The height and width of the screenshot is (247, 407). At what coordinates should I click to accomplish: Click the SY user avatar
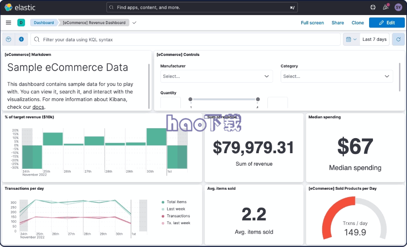pos(398,7)
